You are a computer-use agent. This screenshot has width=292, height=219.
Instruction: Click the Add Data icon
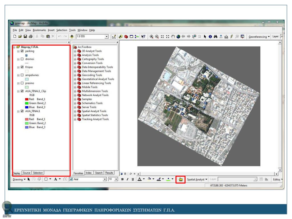[72, 36]
